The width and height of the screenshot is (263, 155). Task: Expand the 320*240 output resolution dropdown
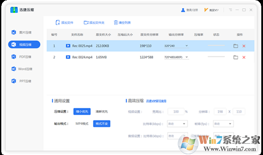click(176, 46)
